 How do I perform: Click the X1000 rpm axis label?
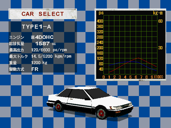click(x=159, y=77)
